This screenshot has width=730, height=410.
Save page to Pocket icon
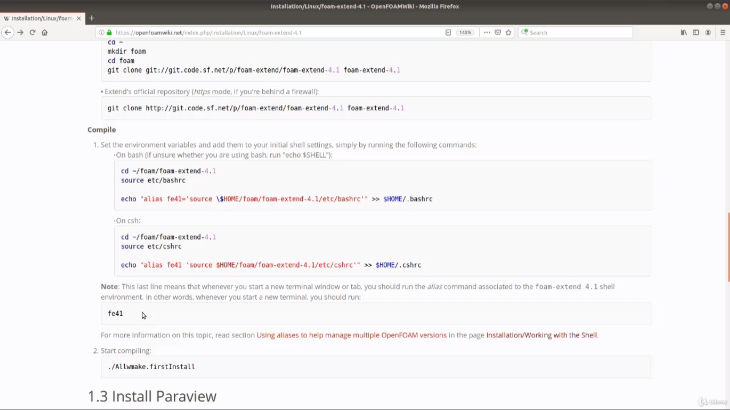click(x=498, y=33)
